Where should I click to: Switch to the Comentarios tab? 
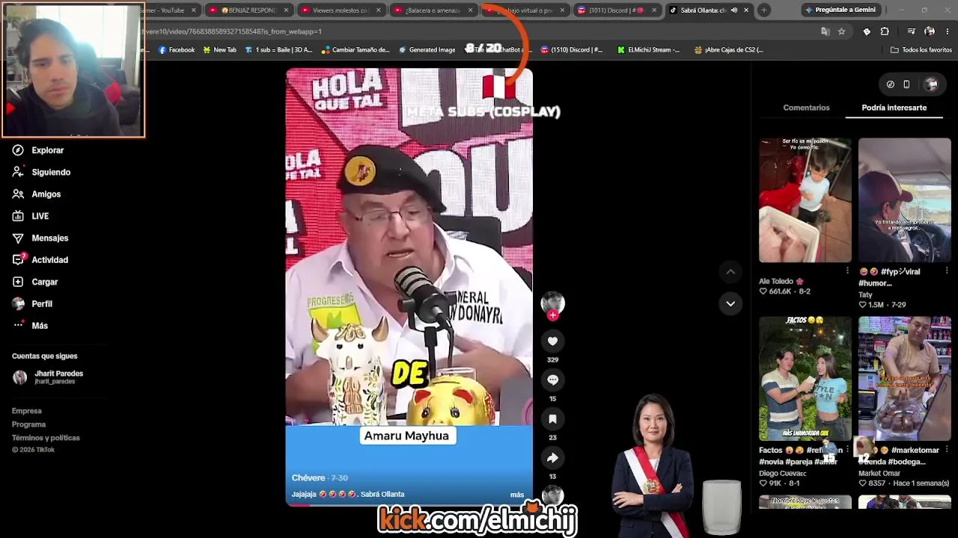806,108
